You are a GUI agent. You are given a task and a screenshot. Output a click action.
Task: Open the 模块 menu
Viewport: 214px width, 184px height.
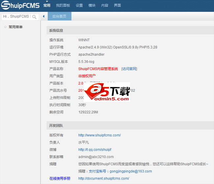point(92,5)
